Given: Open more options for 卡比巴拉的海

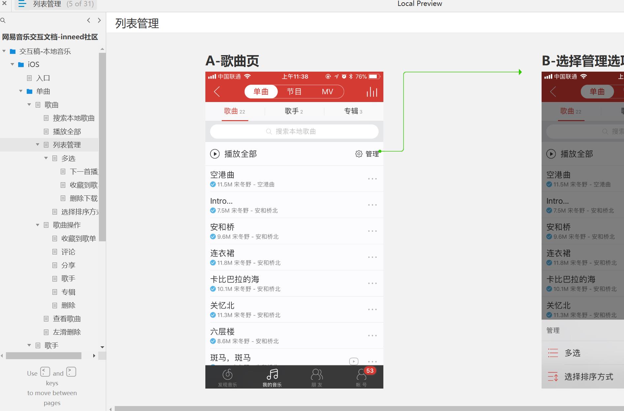Looking at the screenshot, I should [372, 283].
